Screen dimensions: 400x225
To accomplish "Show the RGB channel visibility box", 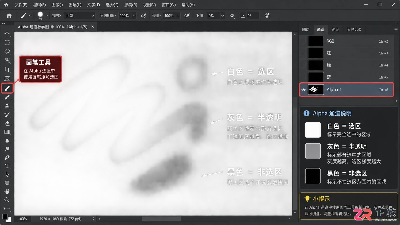I will [x=303, y=41].
